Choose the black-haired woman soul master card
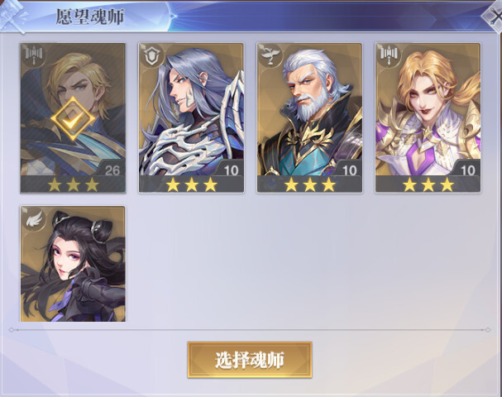The height and width of the screenshot is (397, 502). click(x=73, y=264)
